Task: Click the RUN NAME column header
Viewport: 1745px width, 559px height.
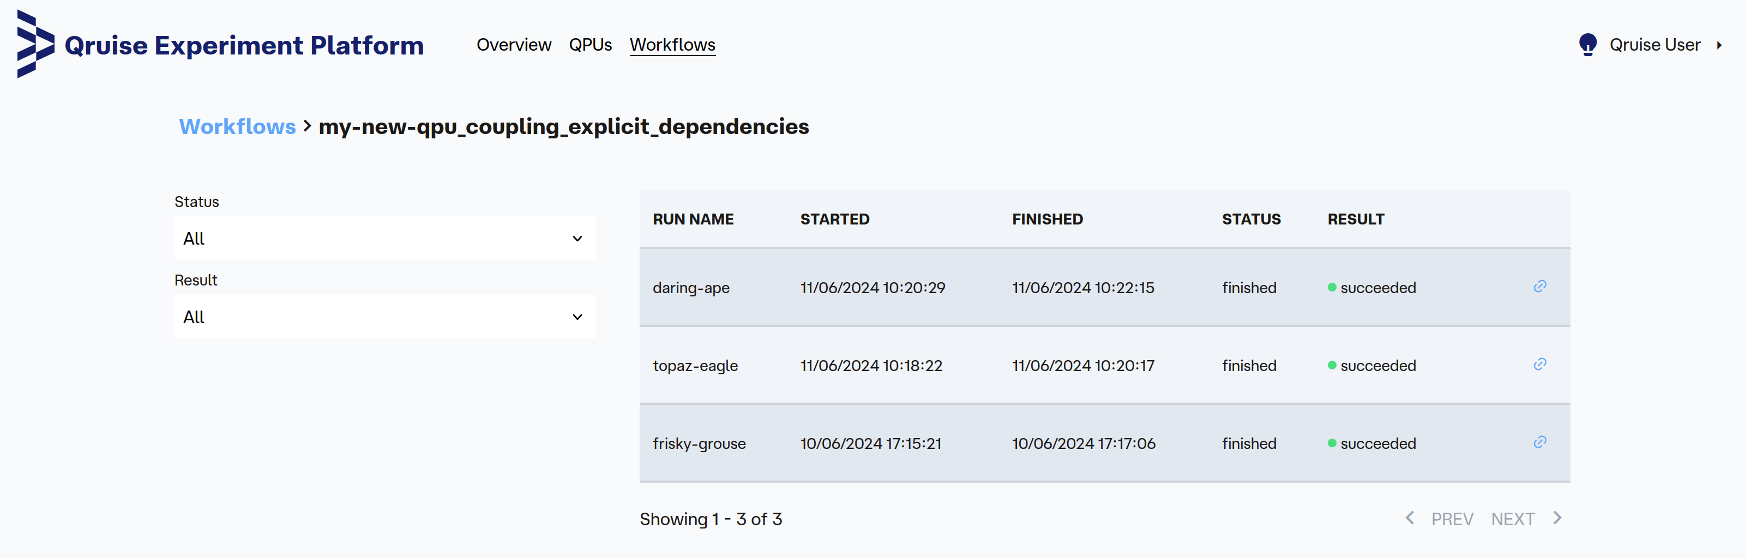Action: (693, 219)
